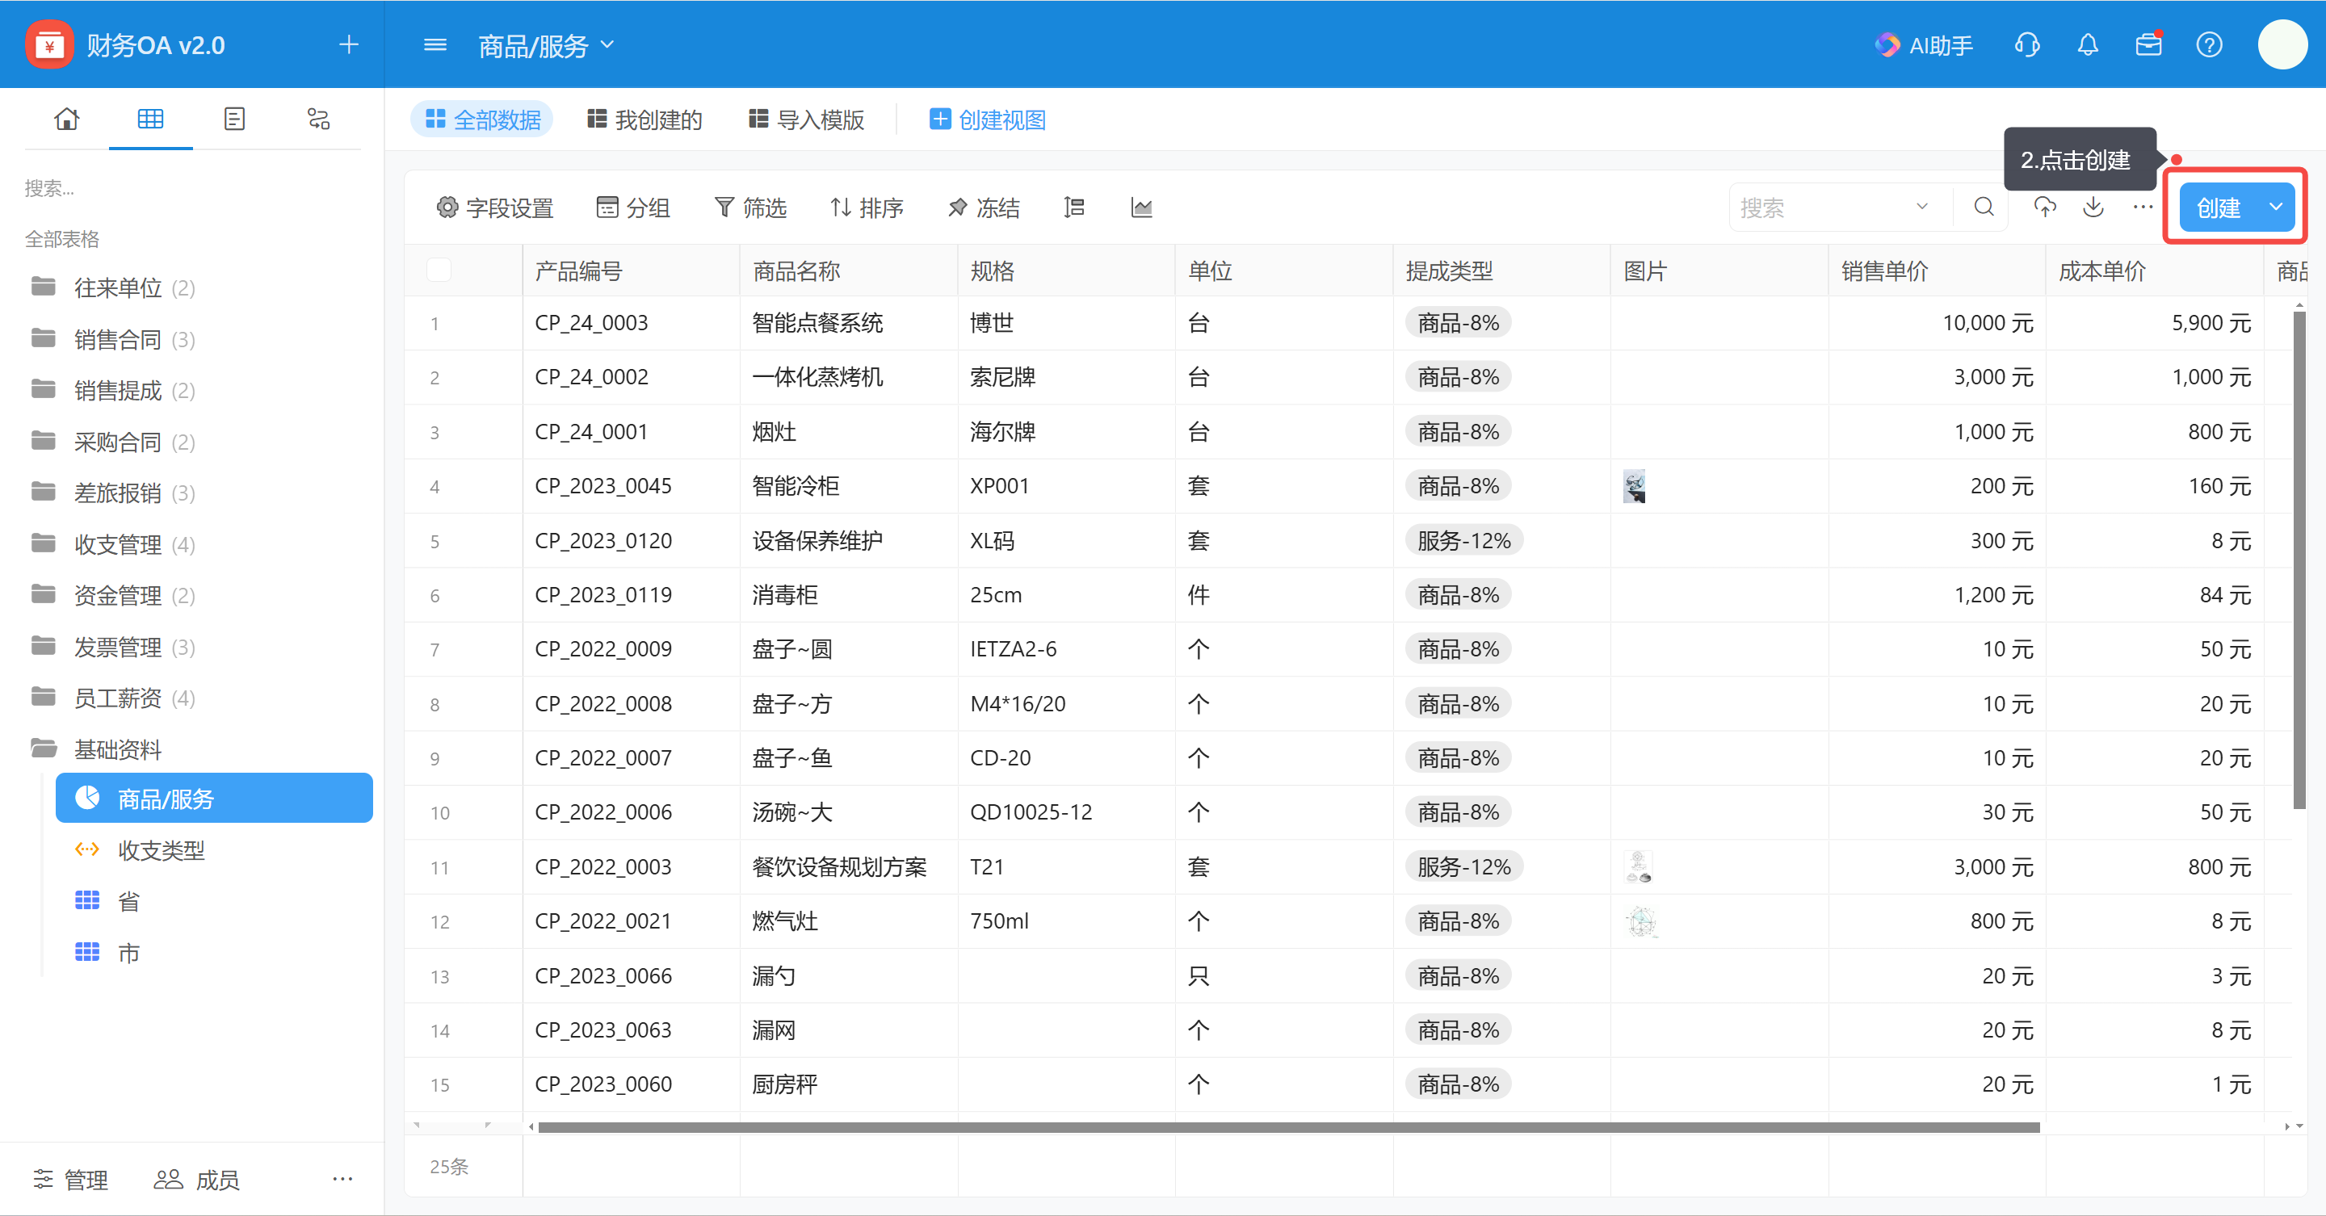This screenshot has height=1216, width=2326.
Task: Select the 我创建的 view tab
Action: 644,120
